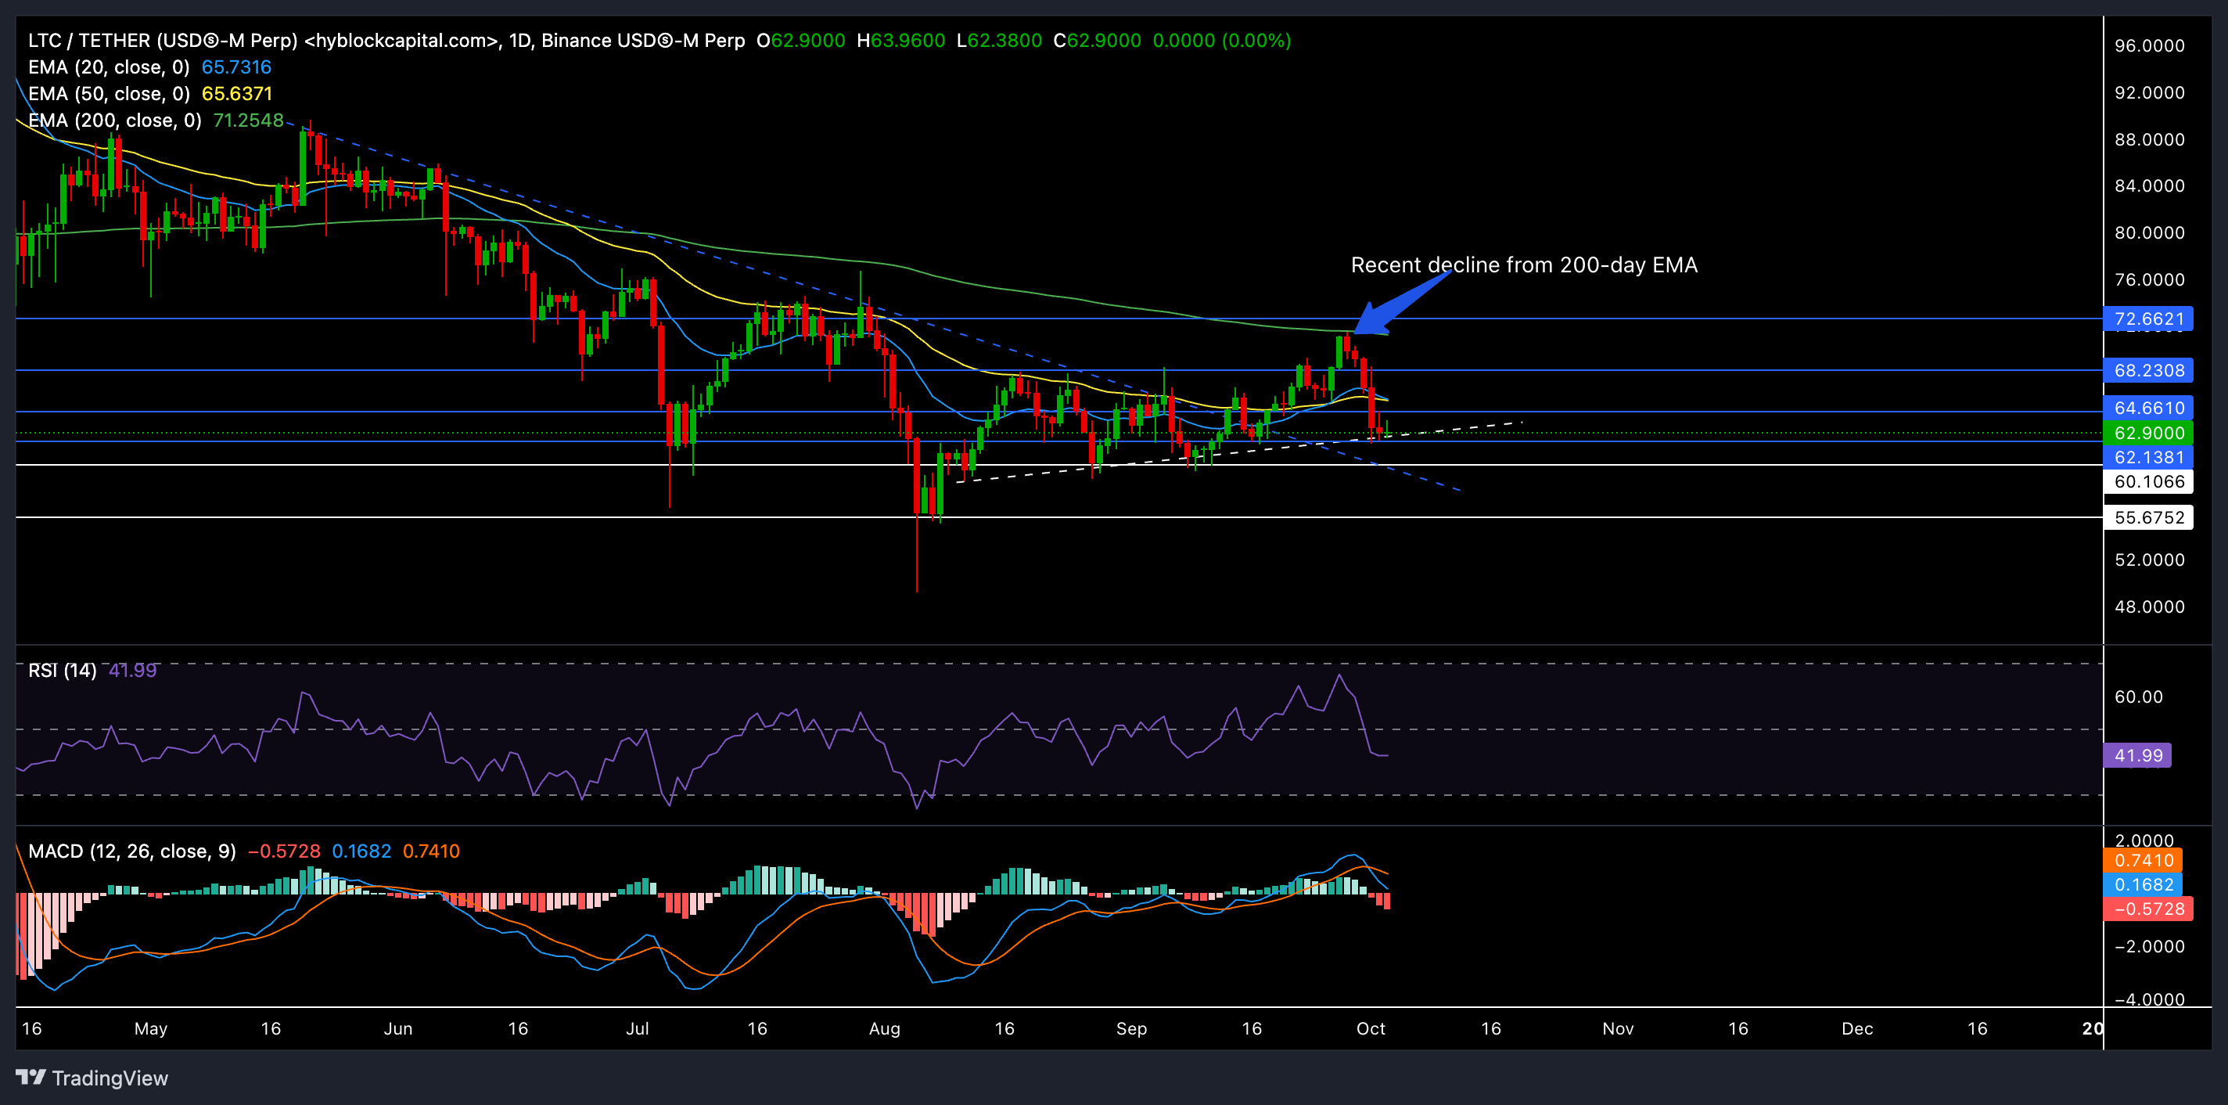This screenshot has width=2228, height=1105.
Task: Click the Aug label on time axis
Action: [884, 1028]
